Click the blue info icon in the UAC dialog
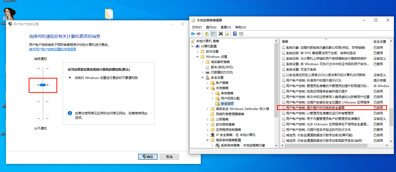Image resolution: width=396 pixels, height=172 pixels. (70, 113)
